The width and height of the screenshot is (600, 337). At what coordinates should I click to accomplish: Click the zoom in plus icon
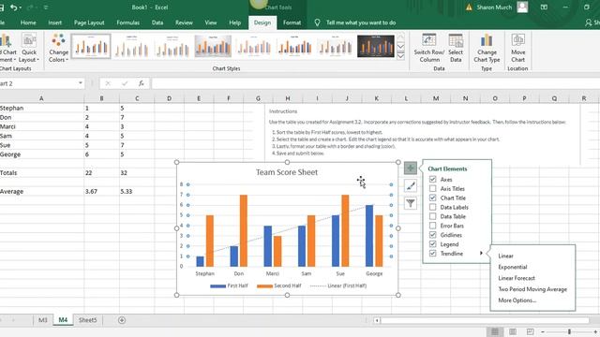tap(595, 332)
